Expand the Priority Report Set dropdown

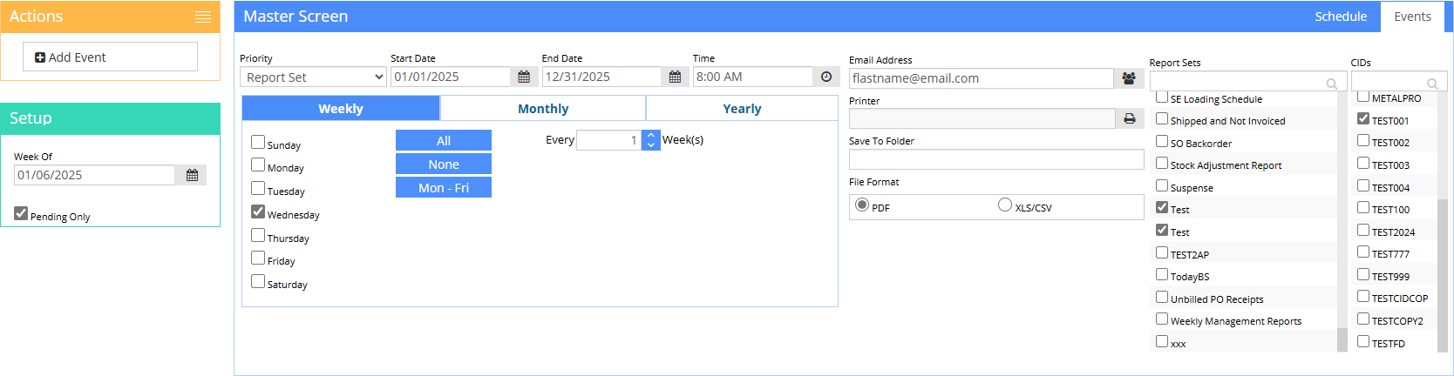[313, 77]
